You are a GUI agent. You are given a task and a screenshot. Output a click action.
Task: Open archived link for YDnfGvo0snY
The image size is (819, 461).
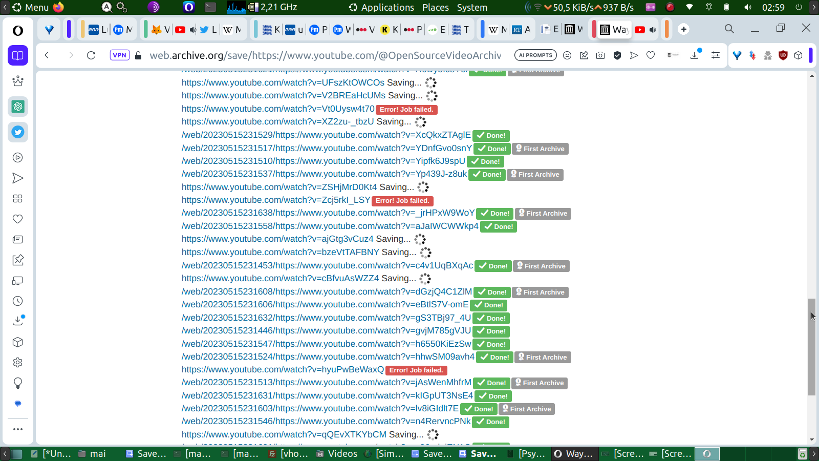tap(327, 148)
